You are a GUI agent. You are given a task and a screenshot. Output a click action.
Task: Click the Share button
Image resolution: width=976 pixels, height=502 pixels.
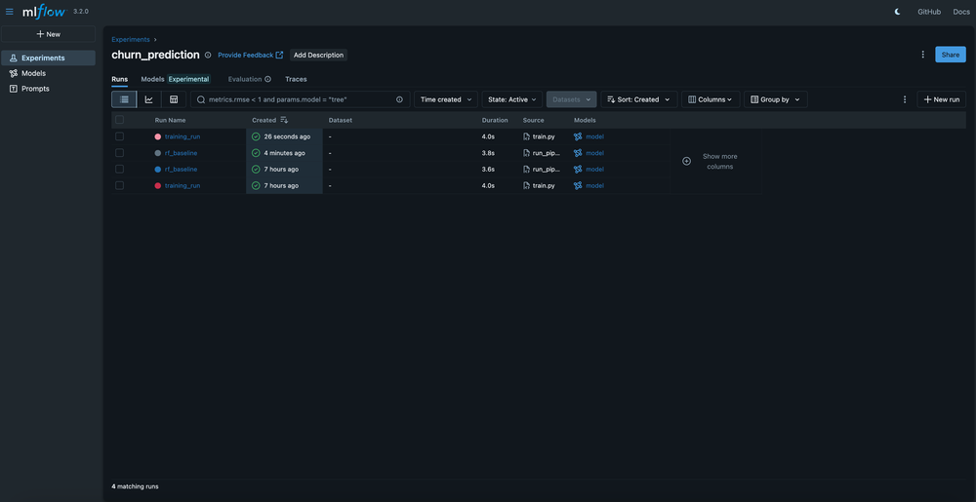pos(950,55)
